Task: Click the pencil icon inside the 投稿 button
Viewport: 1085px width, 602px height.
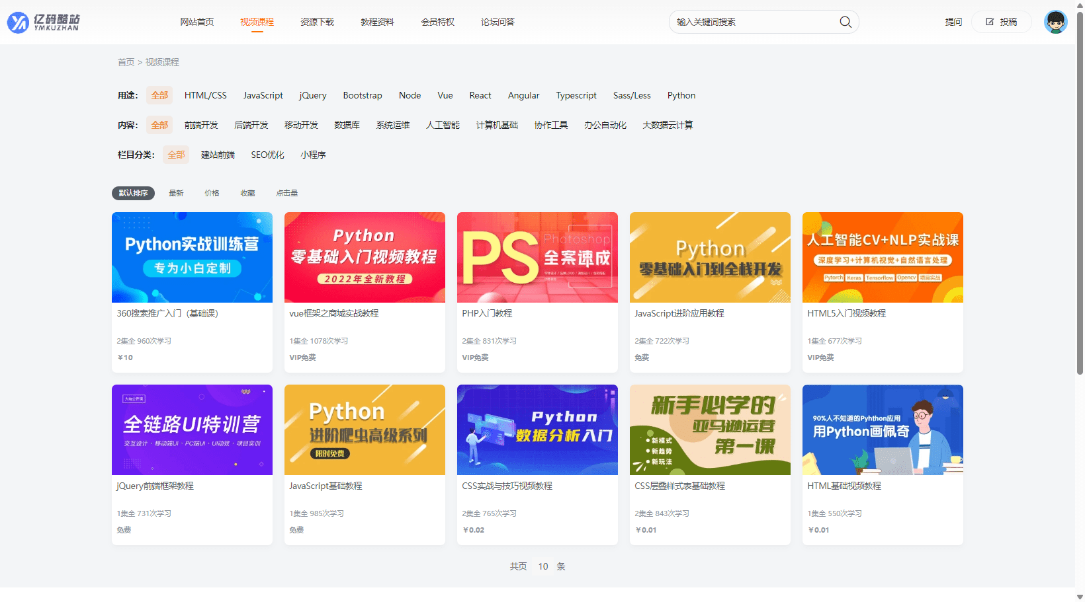Action: click(990, 21)
